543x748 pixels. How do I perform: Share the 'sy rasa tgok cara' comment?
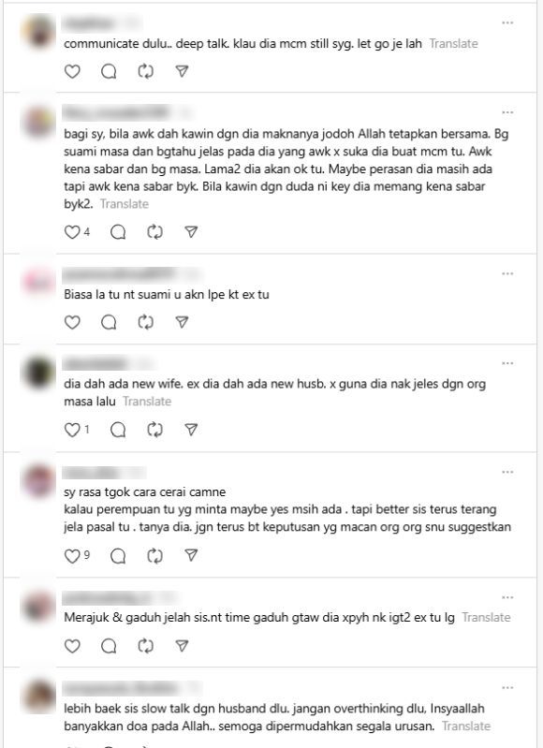click(x=191, y=556)
